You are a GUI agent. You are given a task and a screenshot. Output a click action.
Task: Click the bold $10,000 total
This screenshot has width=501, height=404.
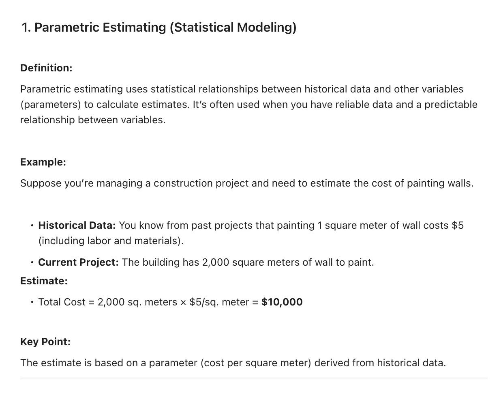click(x=282, y=302)
